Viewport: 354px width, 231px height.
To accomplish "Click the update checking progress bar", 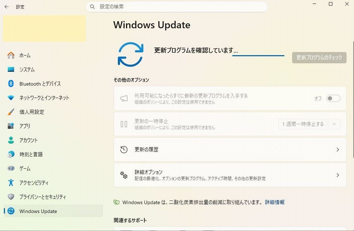I will click(x=258, y=55).
